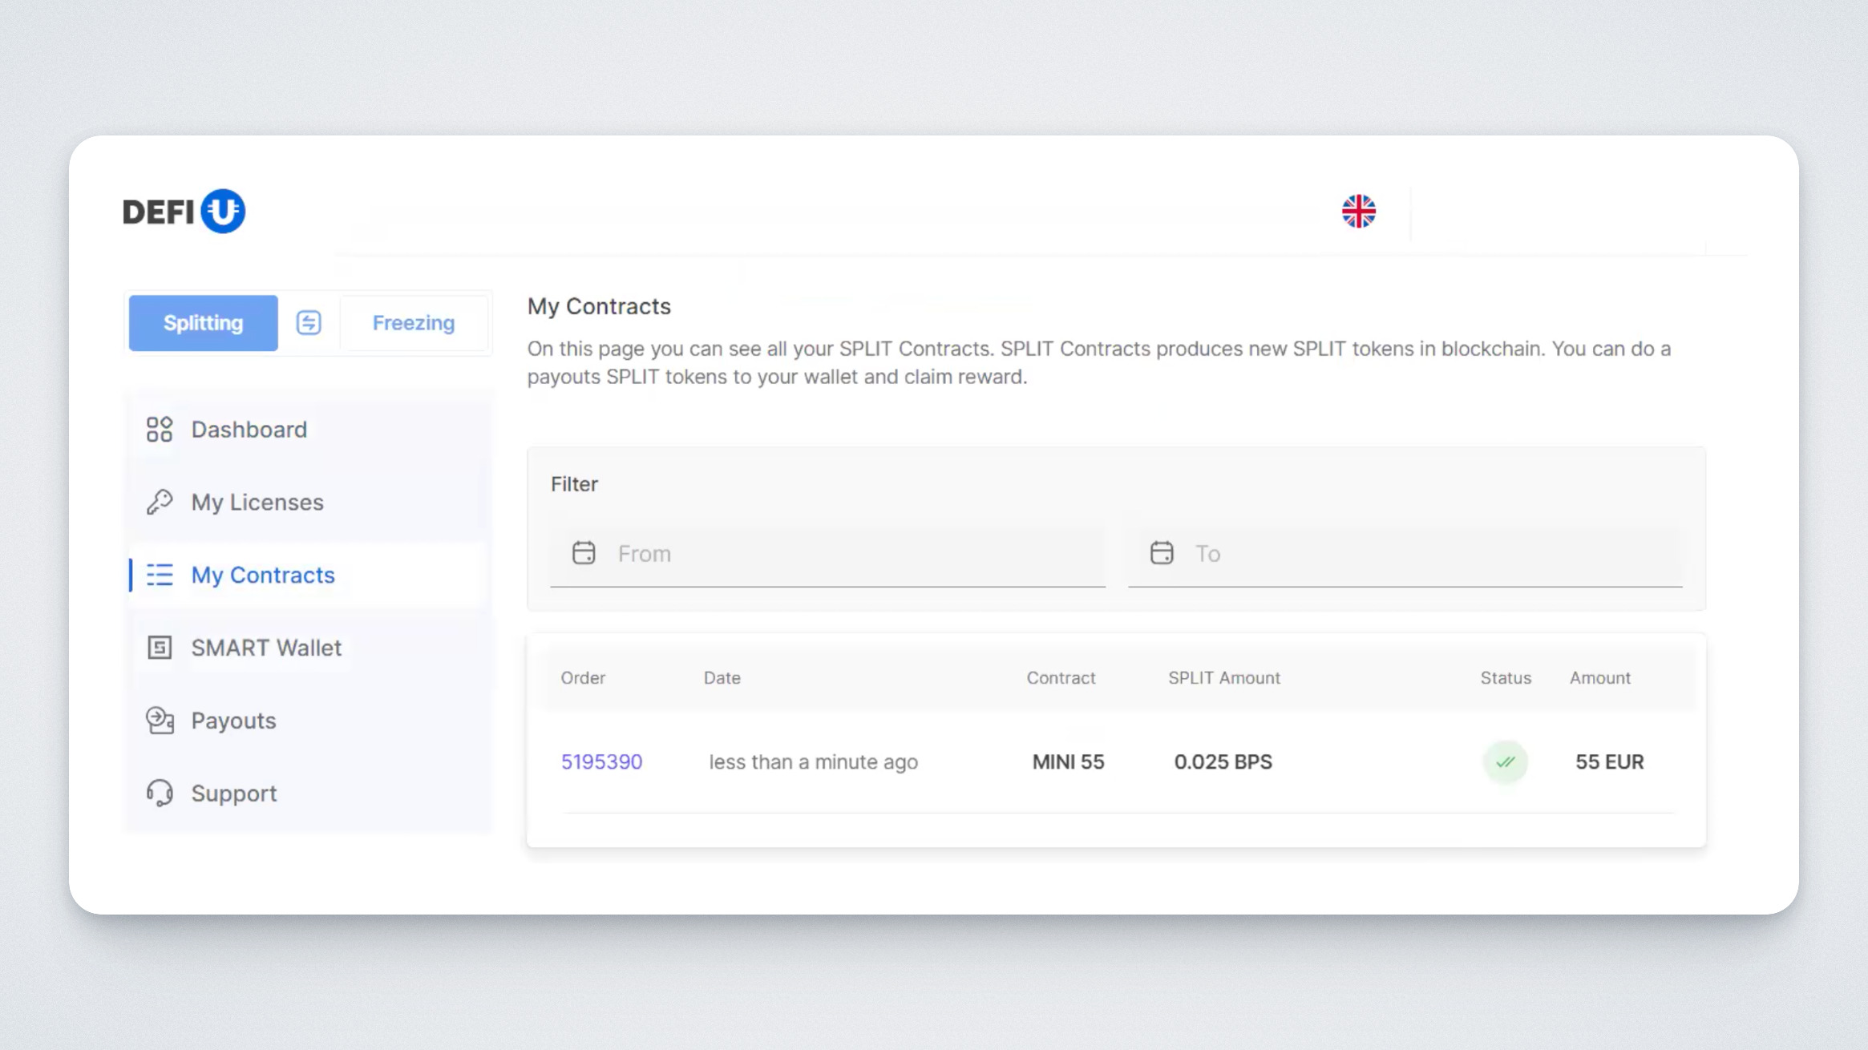Click the Payouts coins icon

pyautogui.click(x=160, y=721)
